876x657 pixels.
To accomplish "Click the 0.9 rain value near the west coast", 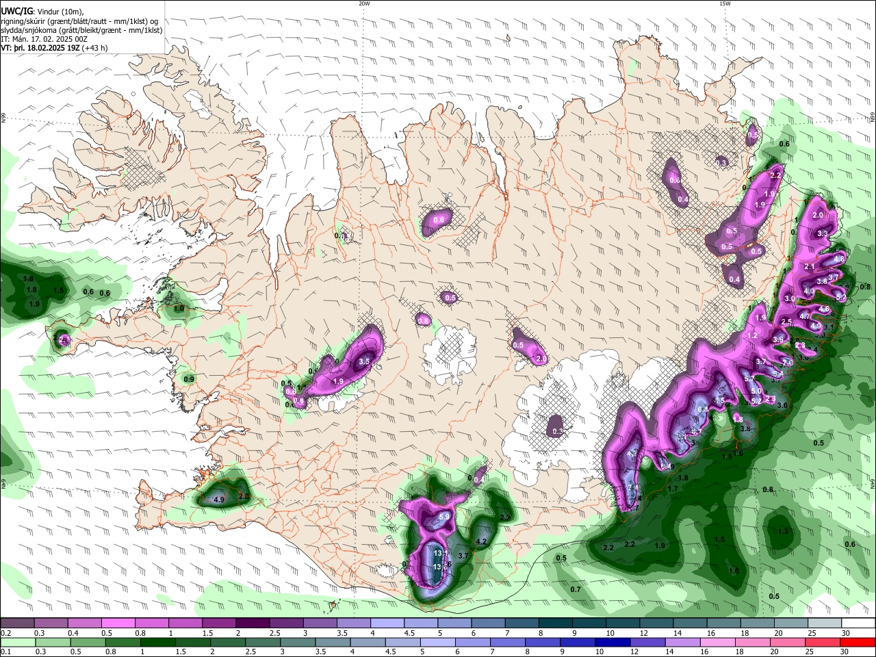I will click(189, 379).
